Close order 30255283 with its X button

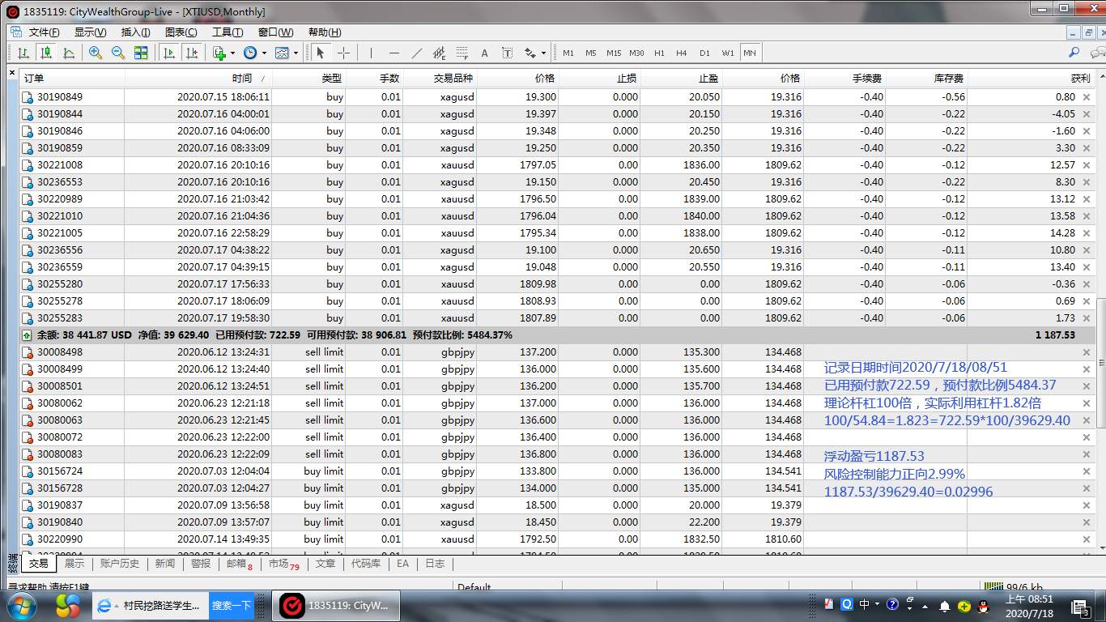tap(1087, 318)
